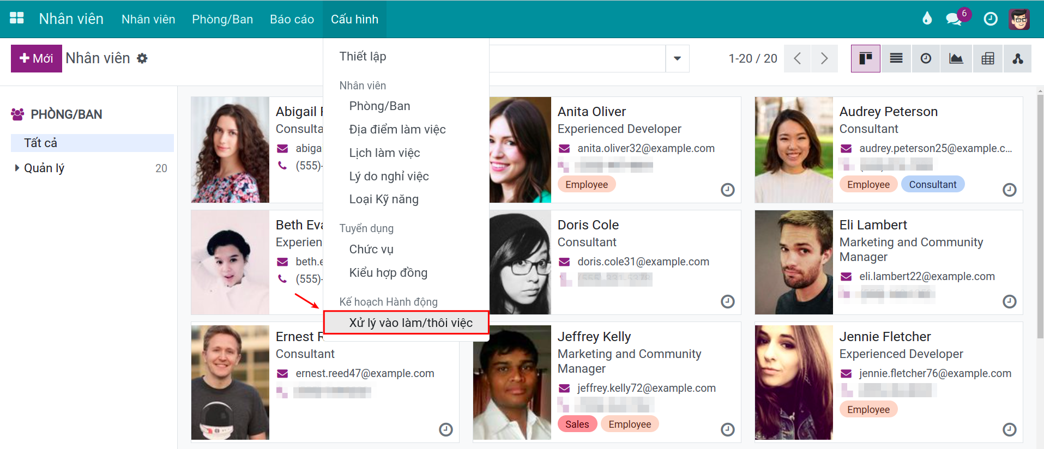Open the gear actions next to Nhân viên title

(142, 58)
